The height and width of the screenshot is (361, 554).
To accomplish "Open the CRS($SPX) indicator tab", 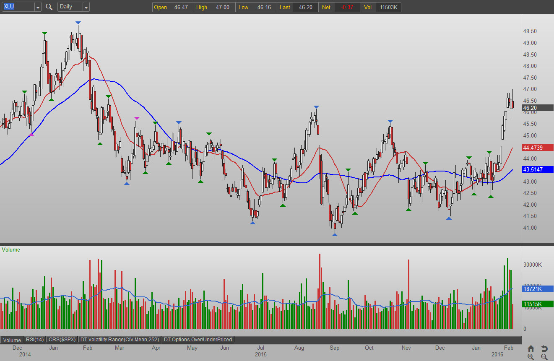I will click(62, 340).
